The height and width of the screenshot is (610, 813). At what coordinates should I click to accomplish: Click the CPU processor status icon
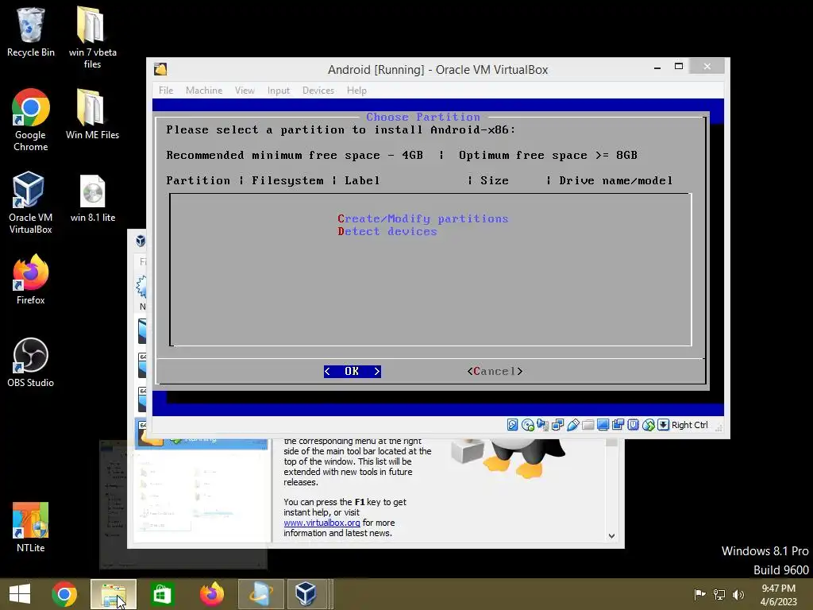tap(633, 425)
